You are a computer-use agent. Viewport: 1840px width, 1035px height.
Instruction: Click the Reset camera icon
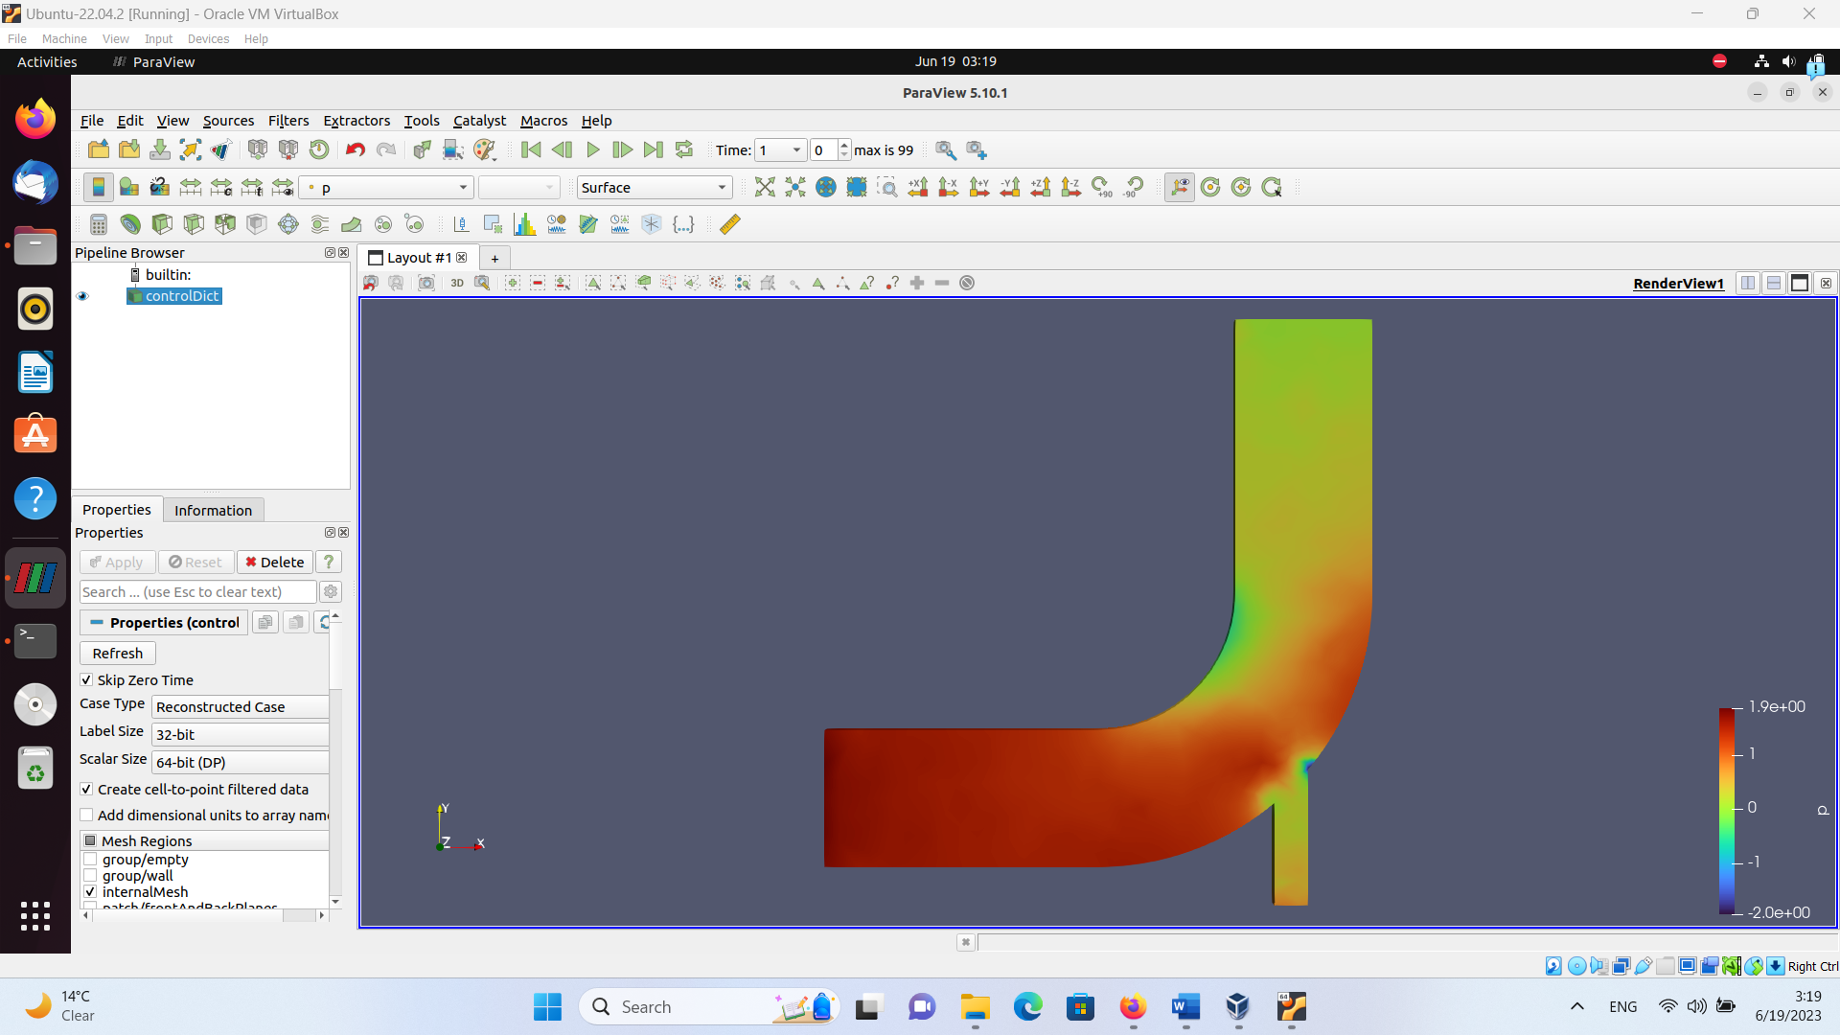coord(765,187)
